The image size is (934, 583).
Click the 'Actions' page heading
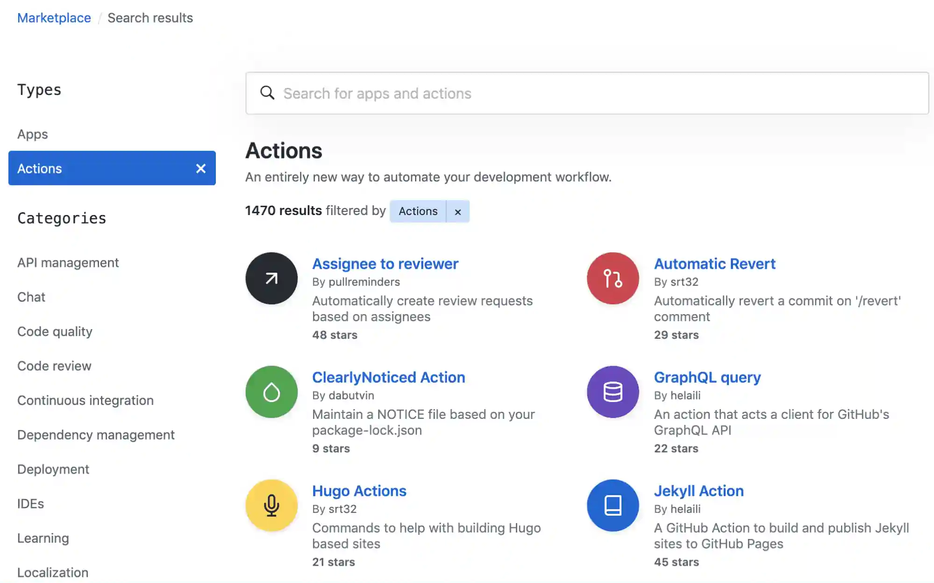point(284,151)
